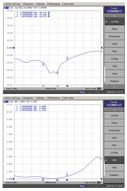Click the top chart's left reference level arrow
This screenshot has width=127, height=191.
click(14, 48)
